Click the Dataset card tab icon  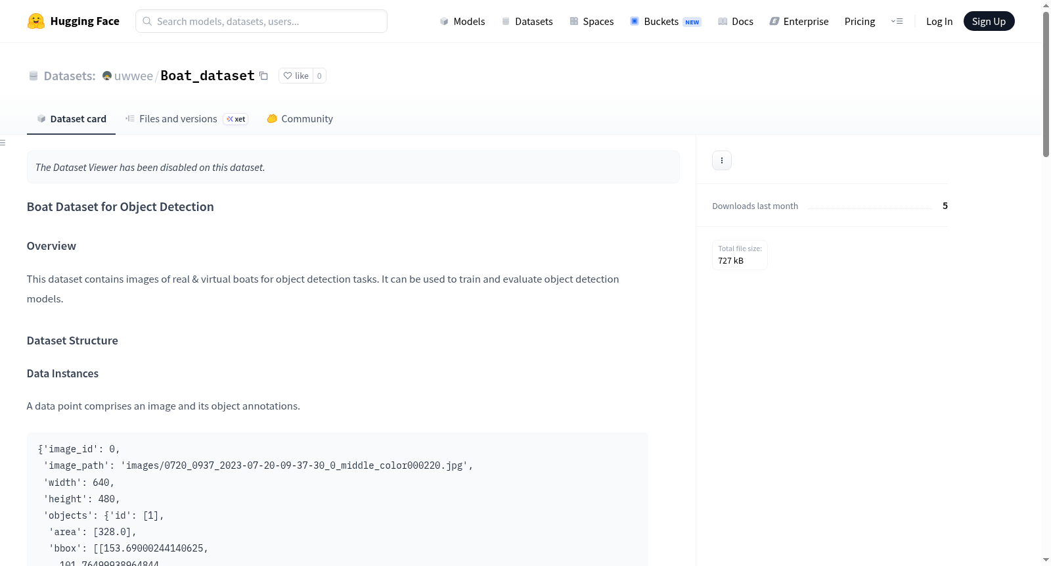click(41, 118)
